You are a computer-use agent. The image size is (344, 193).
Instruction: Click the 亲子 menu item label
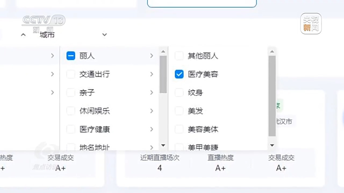(87, 92)
